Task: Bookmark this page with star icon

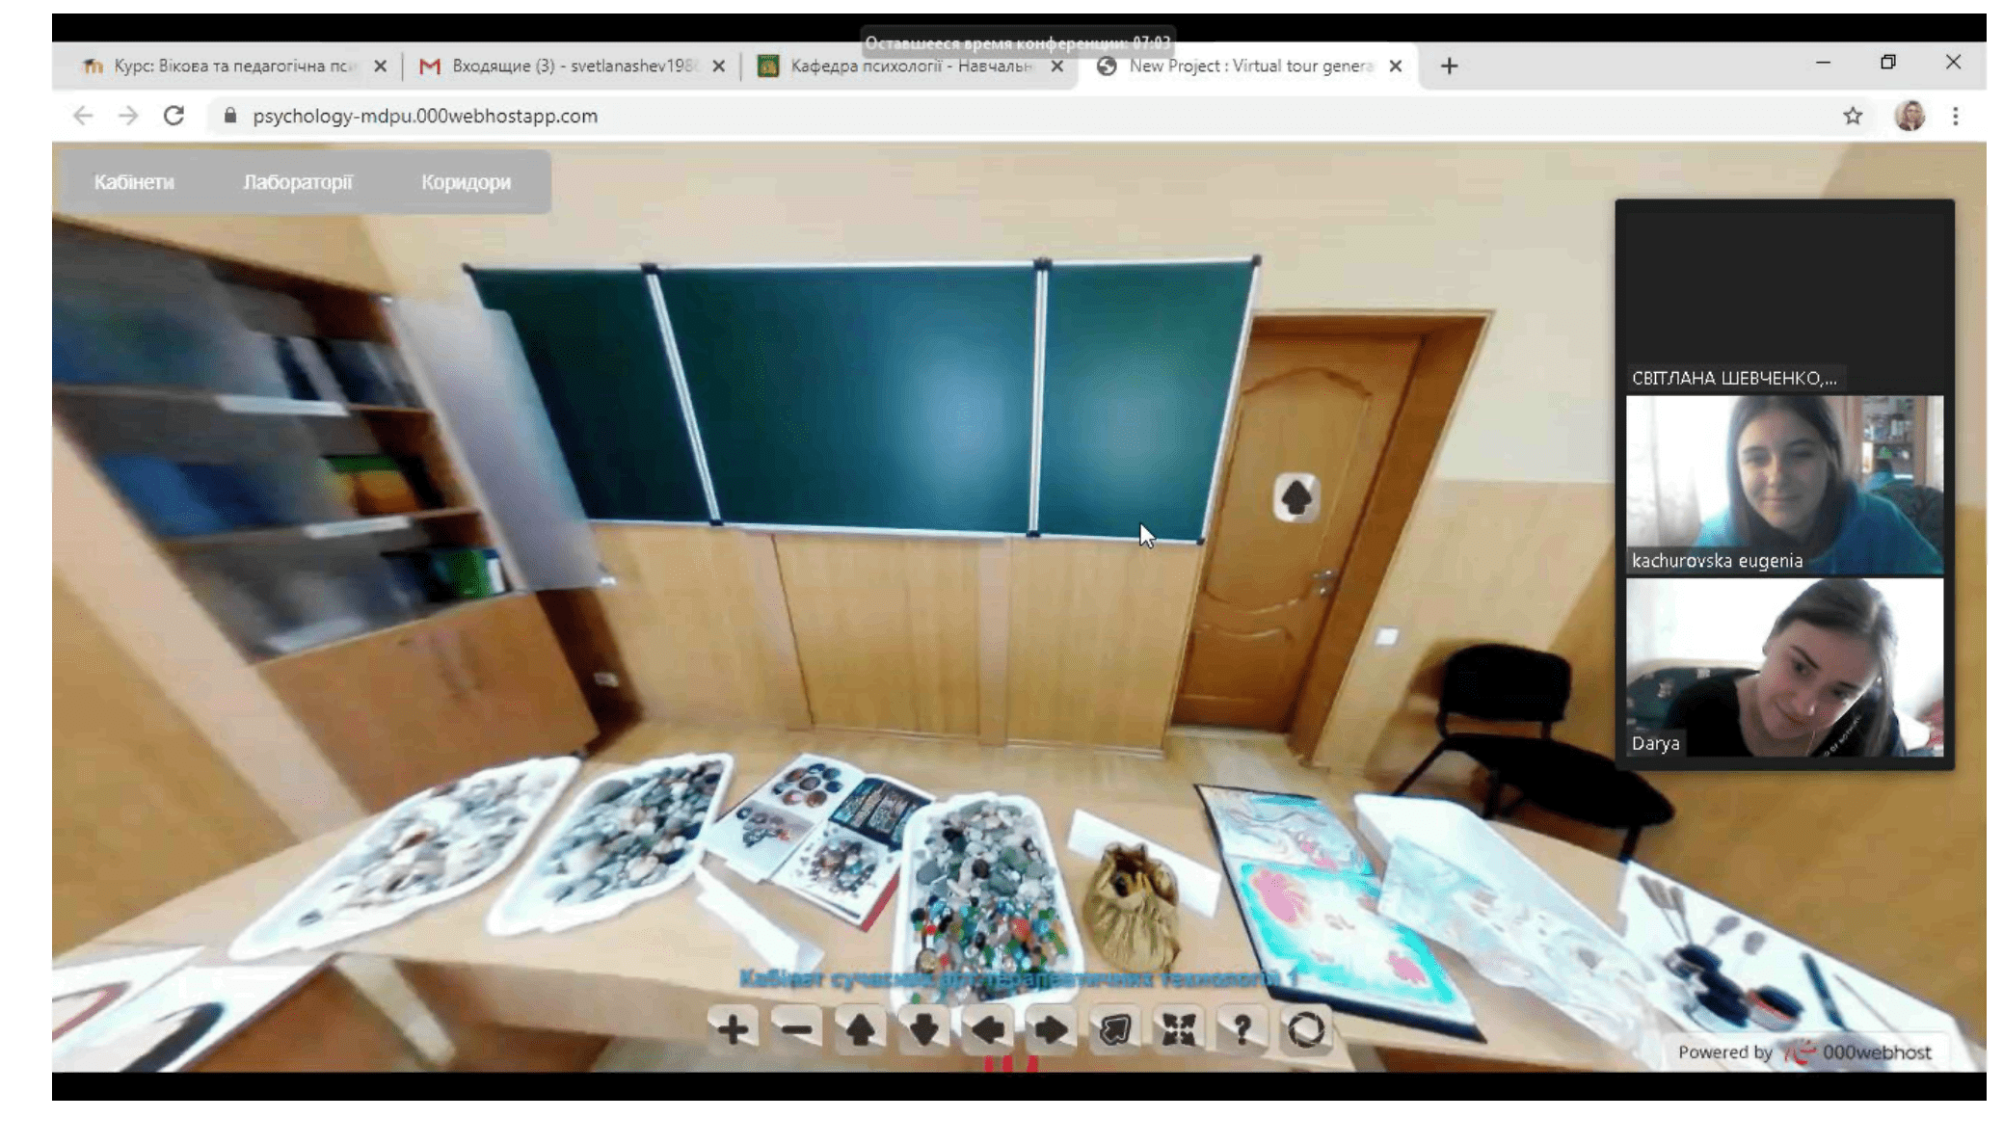Action: 1852,116
